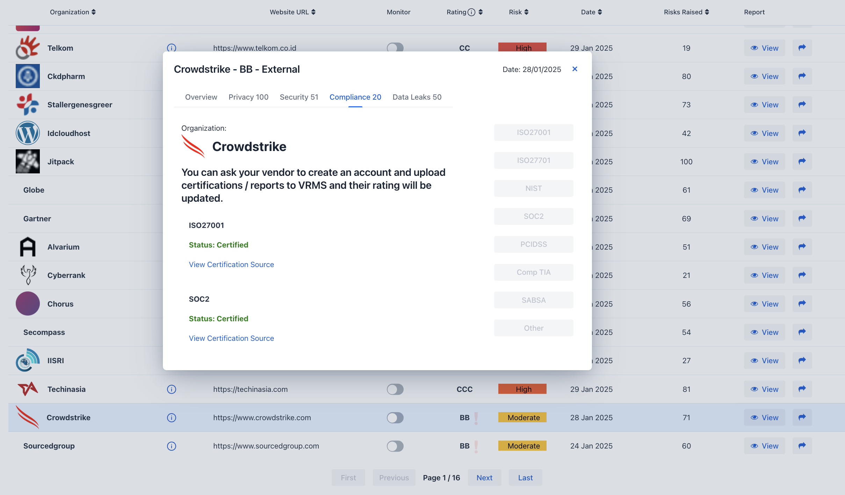
Task: Share the Globe report
Action: point(802,190)
